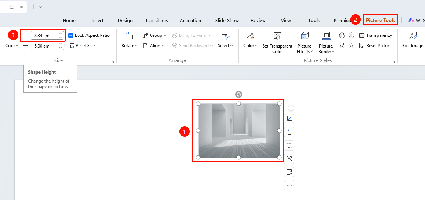Open the Slide Show tab
Viewport: 425px width, 200px height.
tap(227, 21)
